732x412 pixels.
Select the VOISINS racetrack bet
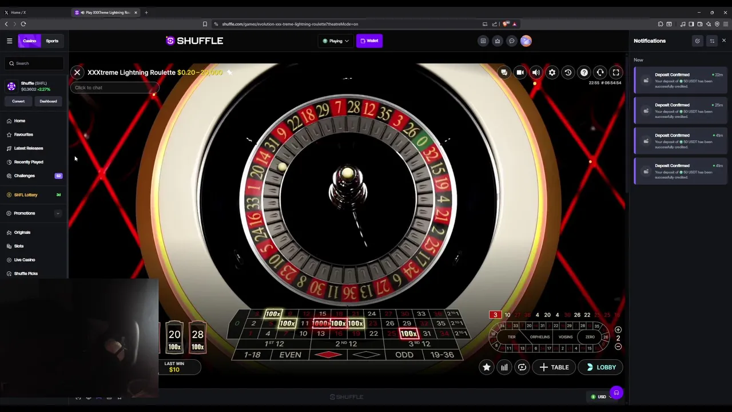point(566,337)
